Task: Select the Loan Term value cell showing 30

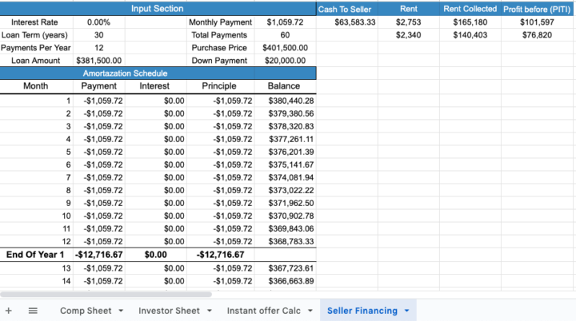Action: [99, 35]
